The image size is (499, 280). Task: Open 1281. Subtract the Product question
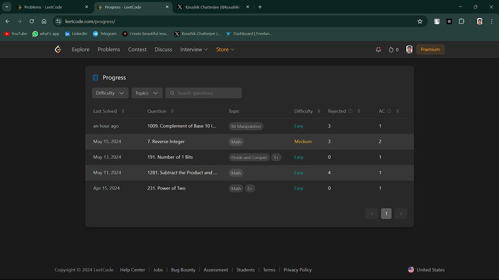coord(182,173)
